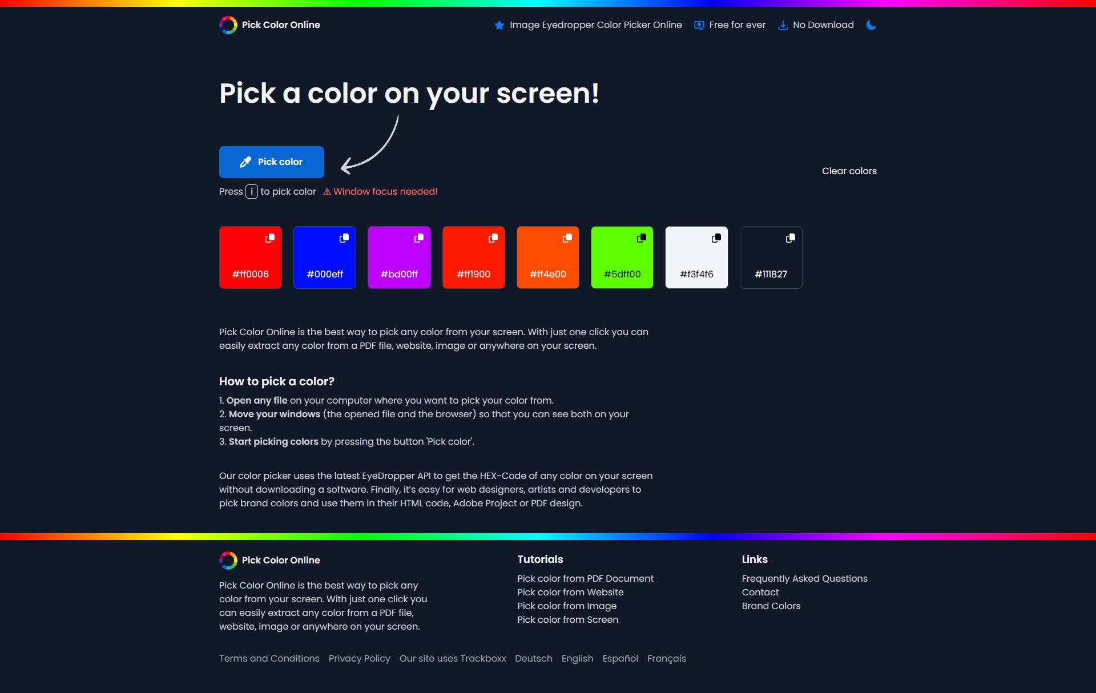This screenshot has width=1096, height=693.
Task: Click the Pick color button
Action: [271, 162]
